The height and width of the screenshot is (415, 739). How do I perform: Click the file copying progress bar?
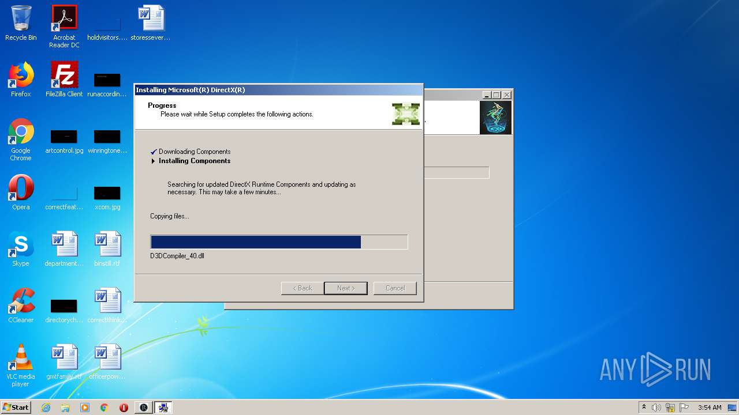[x=279, y=242]
